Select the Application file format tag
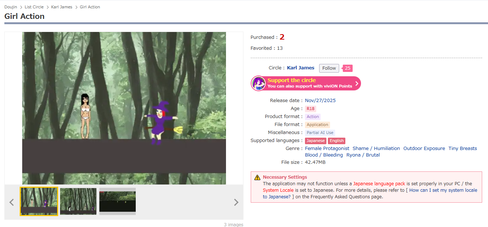This screenshot has width=488, height=227. (x=317, y=125)
